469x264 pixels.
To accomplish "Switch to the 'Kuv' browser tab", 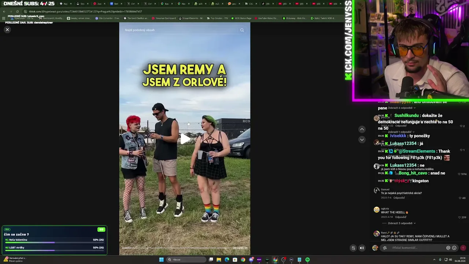I will 166,4.
